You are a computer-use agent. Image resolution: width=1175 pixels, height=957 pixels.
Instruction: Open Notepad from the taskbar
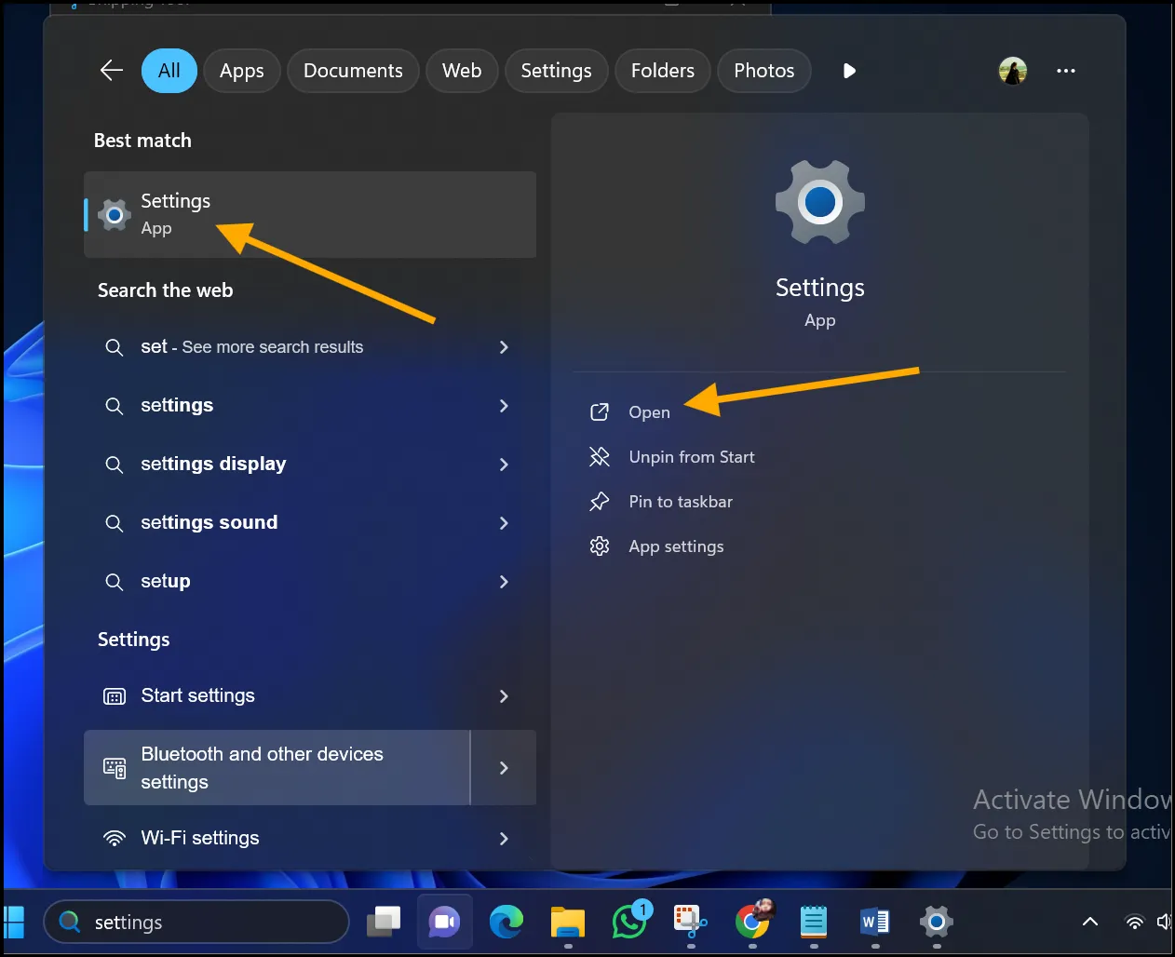click(x=814, y=922)
